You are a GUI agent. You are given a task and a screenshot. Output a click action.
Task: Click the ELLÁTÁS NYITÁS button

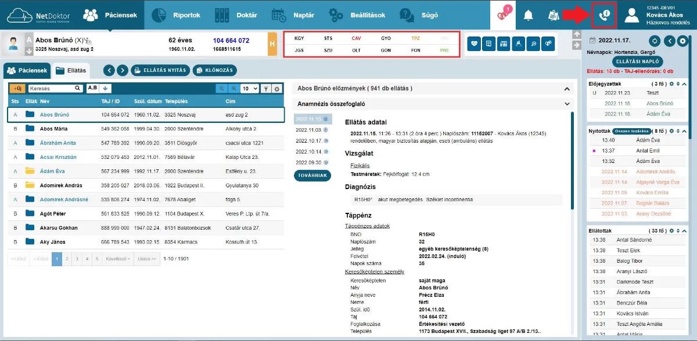tap(160, 70)
